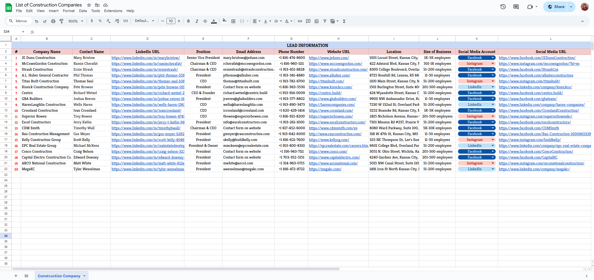Print the spreadsheet using printer icon
This screenshot has height=280, width=594.
[53, 21]
